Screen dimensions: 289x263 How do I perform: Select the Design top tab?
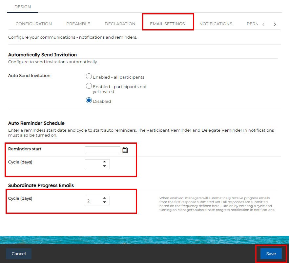click(23, 7)
